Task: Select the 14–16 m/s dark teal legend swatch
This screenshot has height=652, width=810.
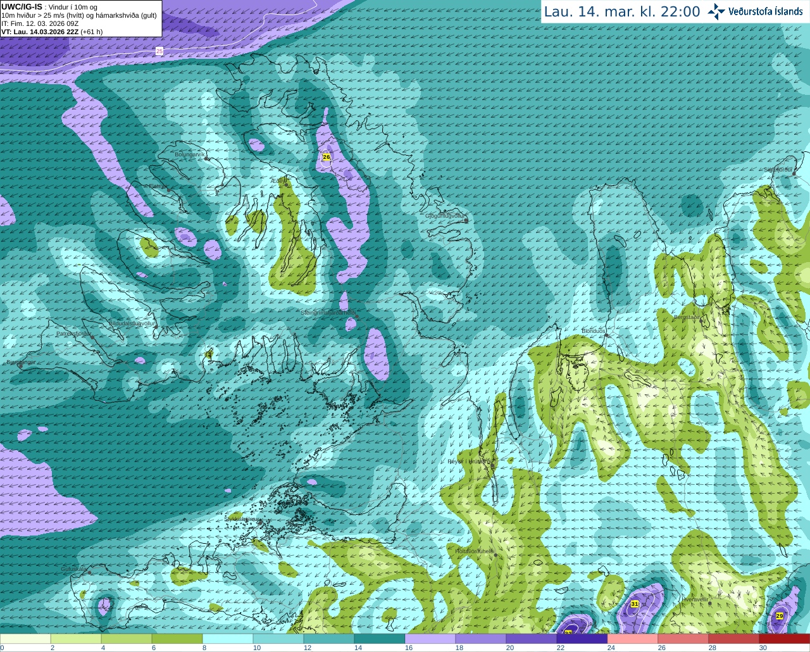Action: 380,639
